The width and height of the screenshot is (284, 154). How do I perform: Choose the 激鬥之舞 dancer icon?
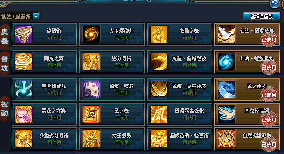(x=159, y=34)
